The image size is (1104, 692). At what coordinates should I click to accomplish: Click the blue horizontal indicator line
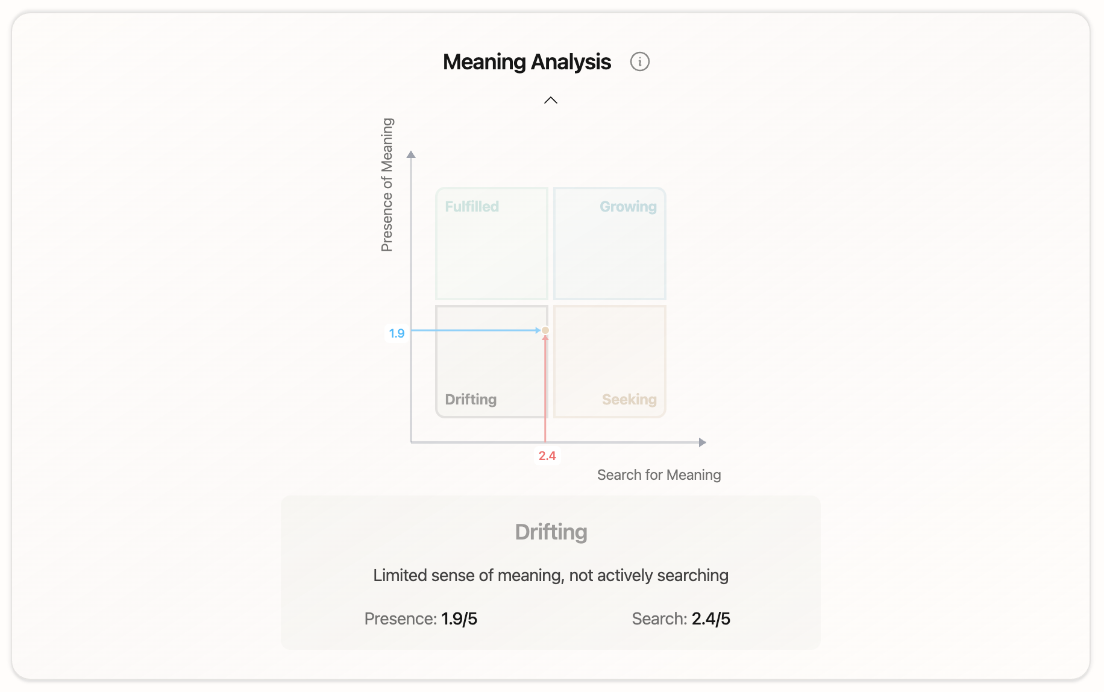point(475,330)
